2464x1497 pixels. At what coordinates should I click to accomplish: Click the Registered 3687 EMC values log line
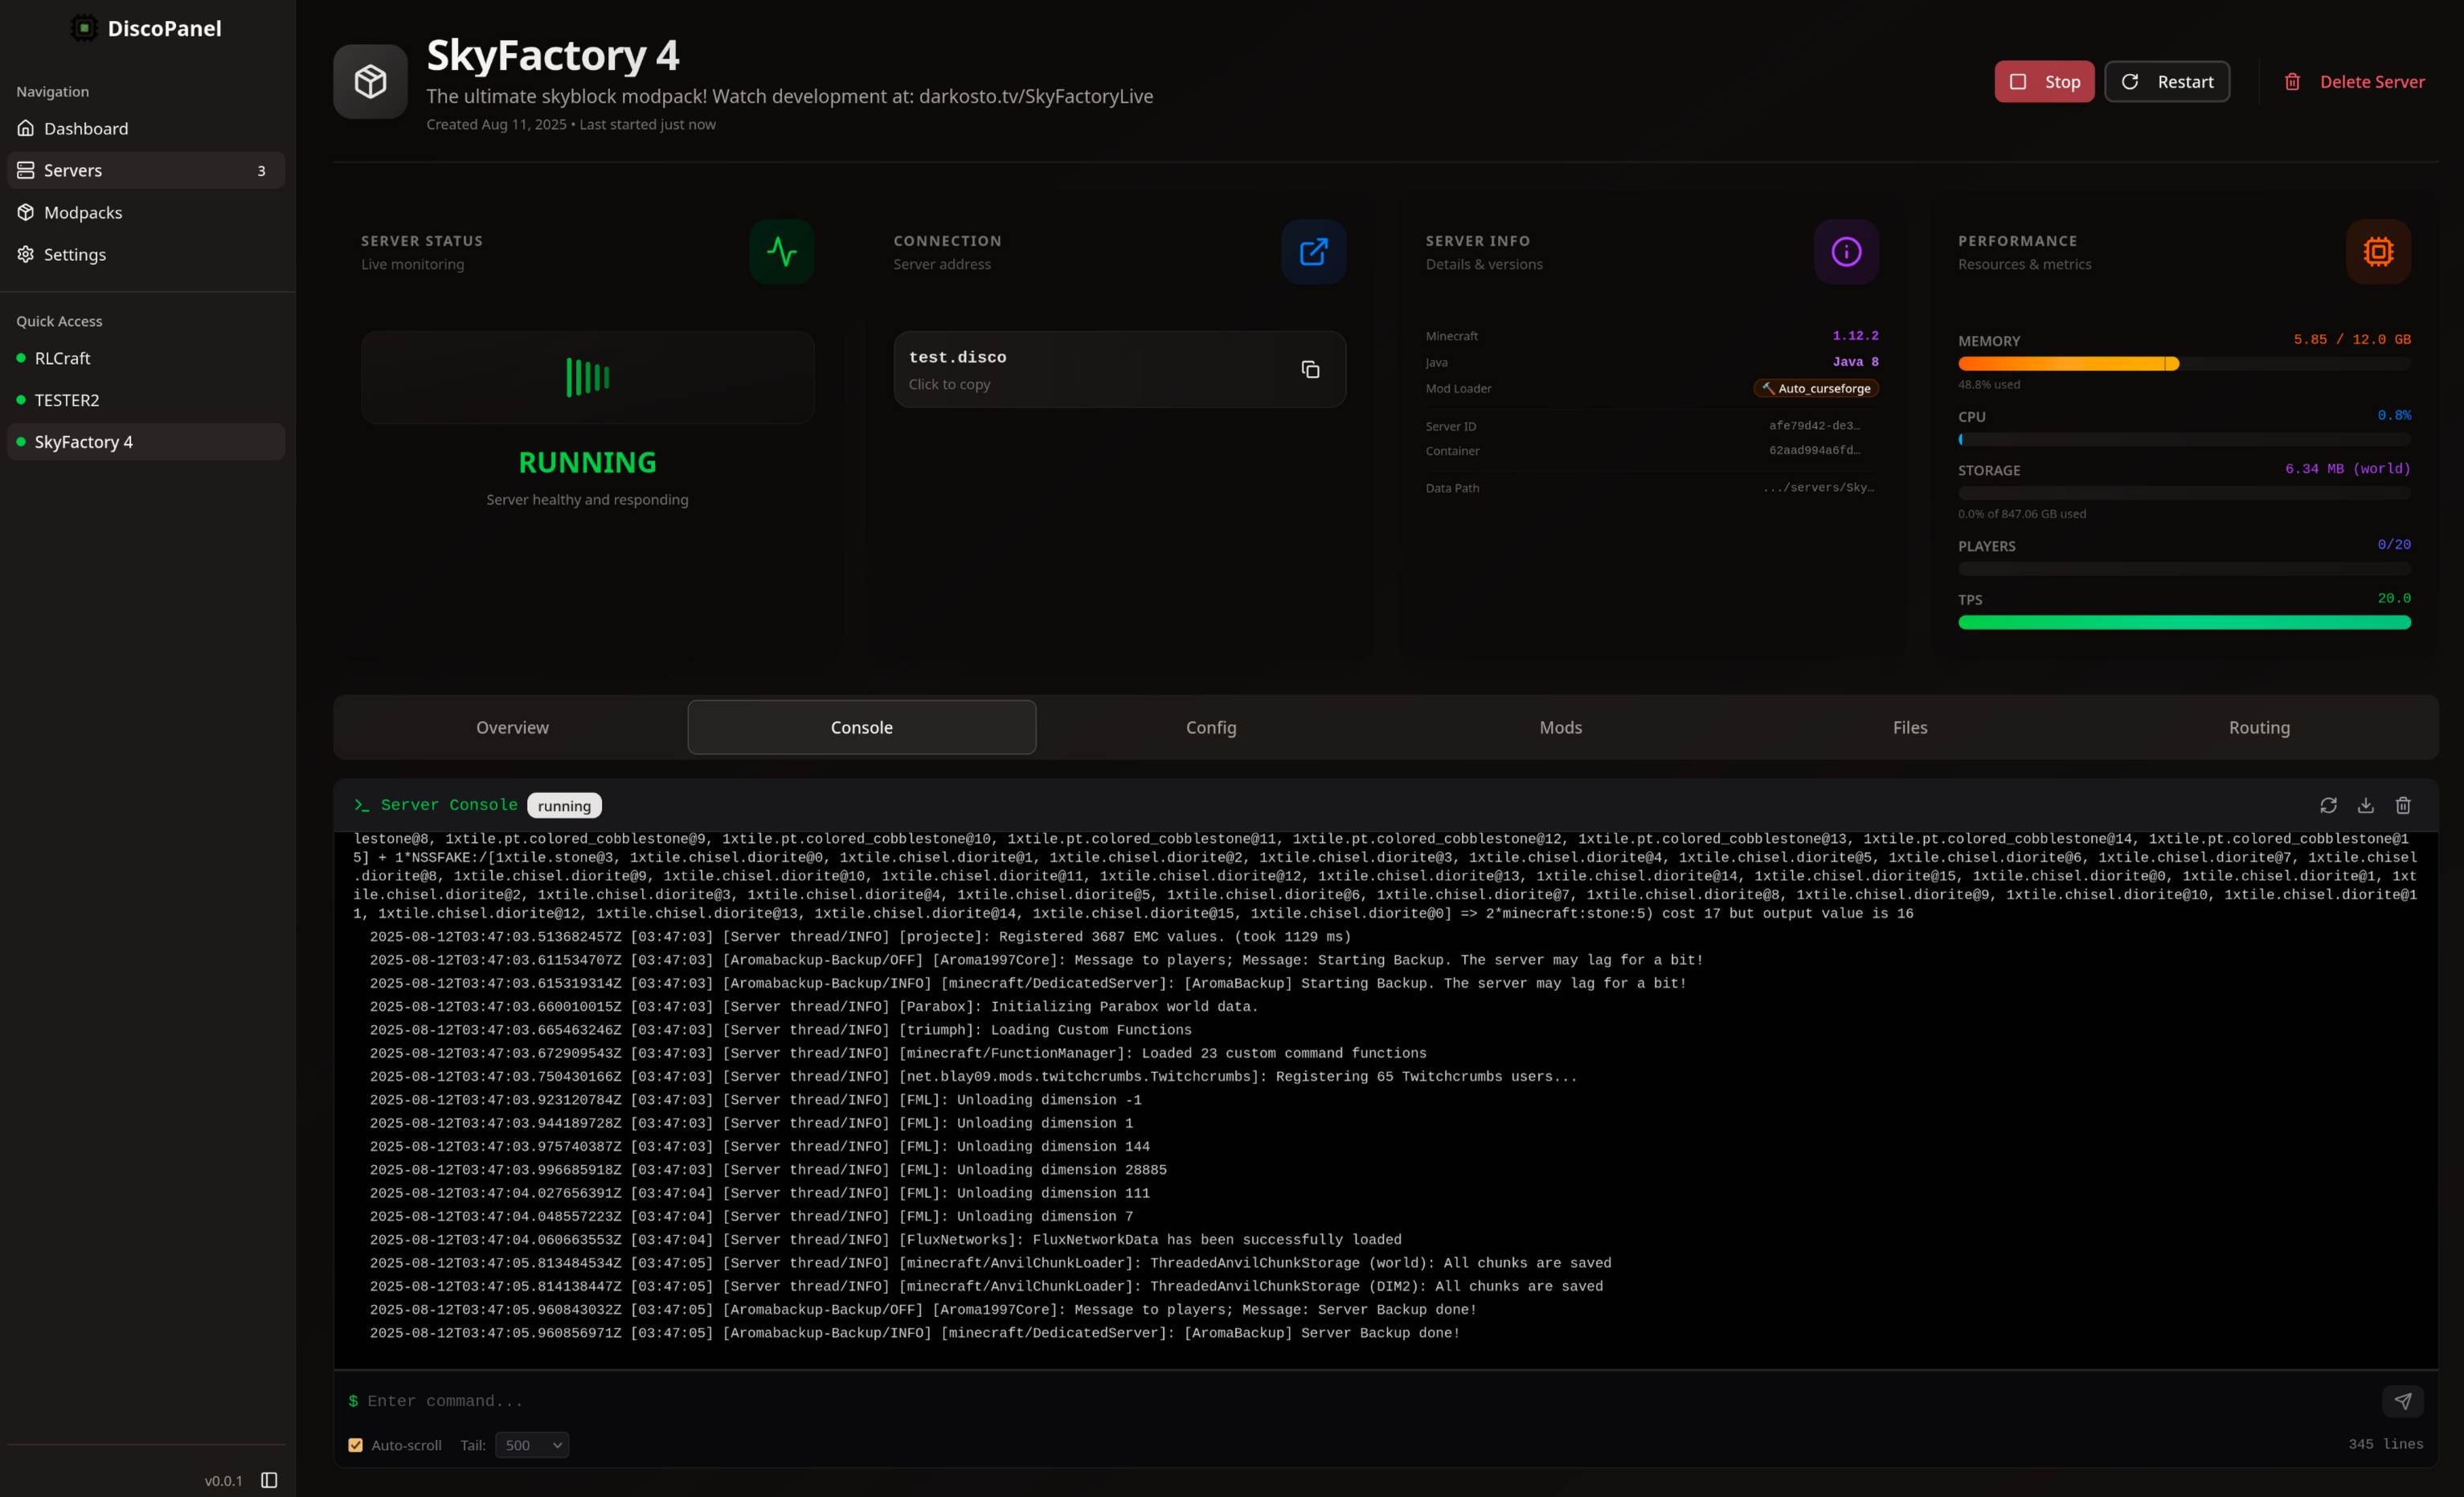[860, 937]
